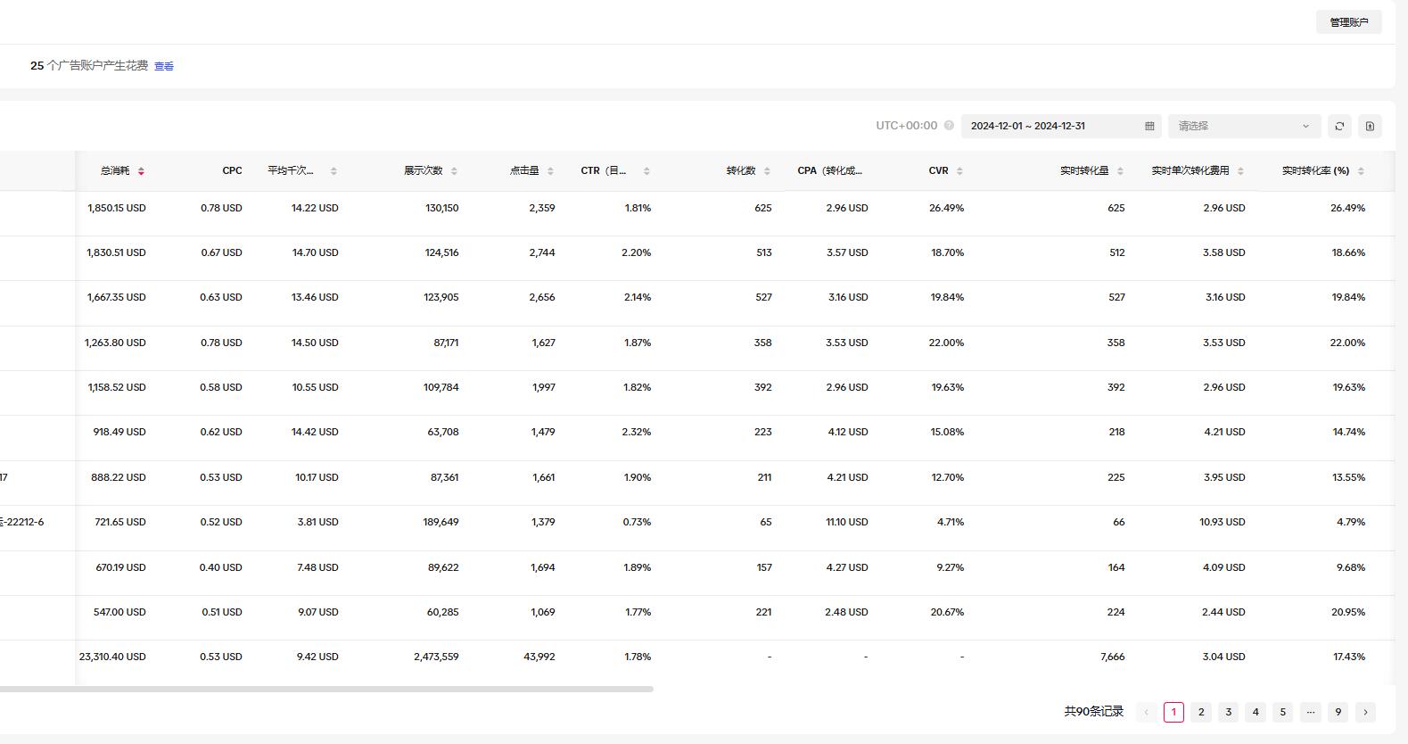1408x744 pixels.
Task: Sort the 展示次数 column using its arrows
Action: [x=454, y=171]
